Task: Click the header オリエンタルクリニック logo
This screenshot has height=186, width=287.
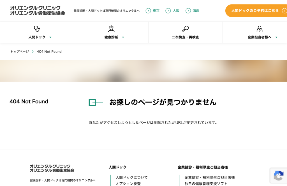Action: click(37, 11)
